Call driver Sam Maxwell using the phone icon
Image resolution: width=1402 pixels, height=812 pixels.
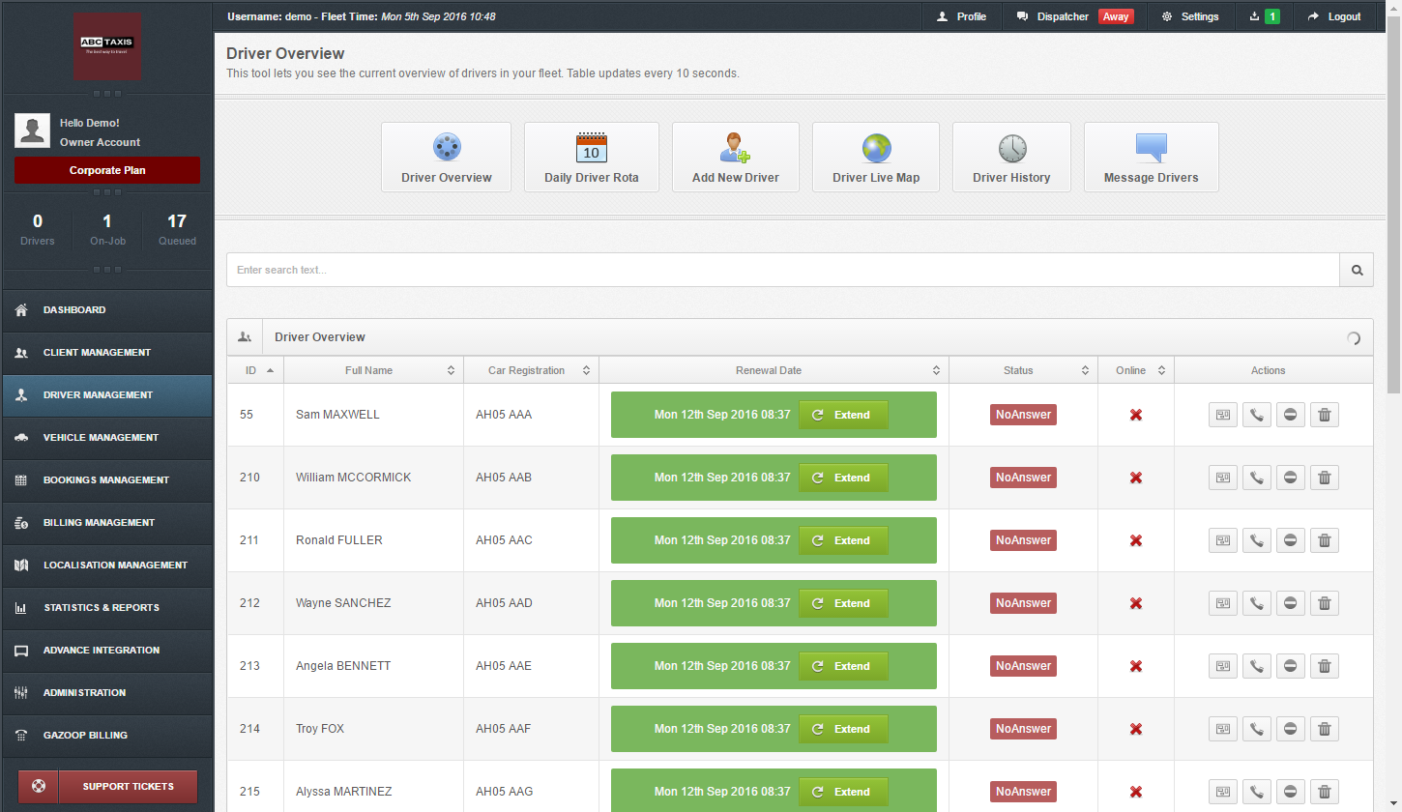click(x=1256, y=414)
